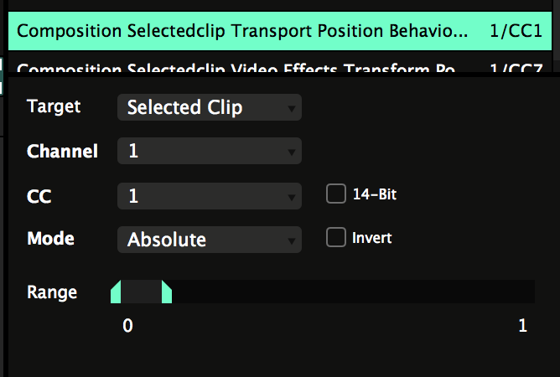The image size is (560, 377).
Task: Click the dark Range slider track
Action: click(x=352, y=292)
